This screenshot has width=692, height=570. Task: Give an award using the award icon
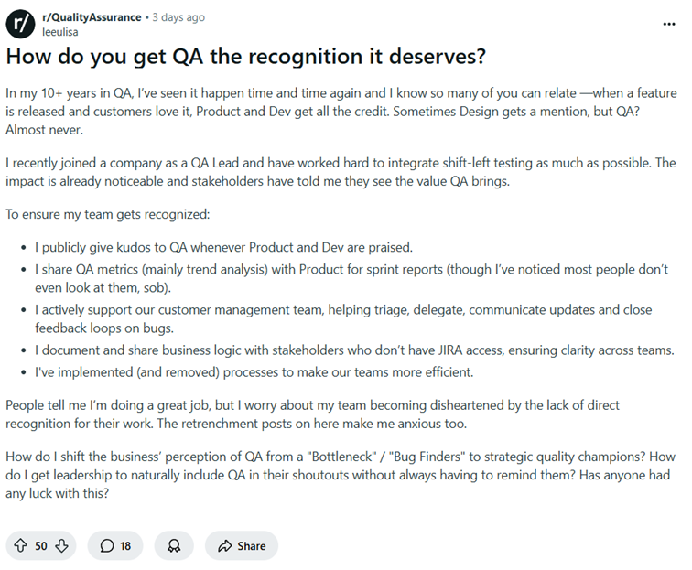(174, 545)
